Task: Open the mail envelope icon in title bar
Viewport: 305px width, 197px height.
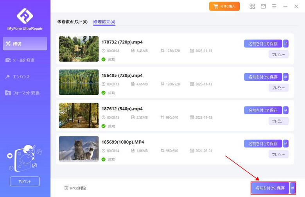Action: [263, 6]
